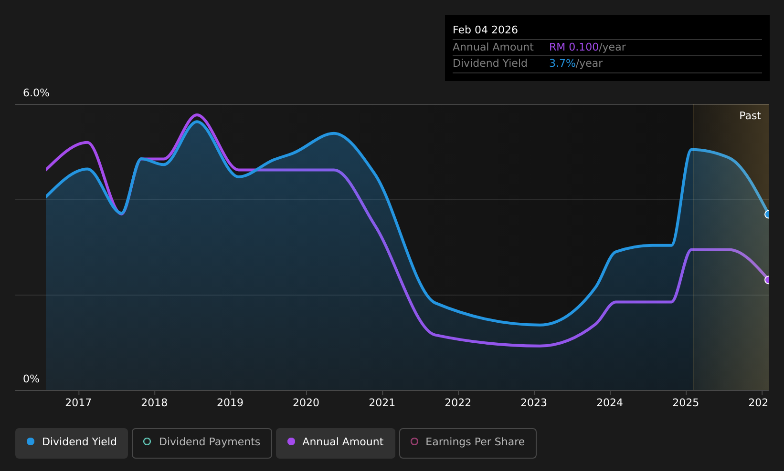This screenshot has height=471, width=784.
Task: Toggle the Annual Amount legend button
Action: (x=335, y=443)
